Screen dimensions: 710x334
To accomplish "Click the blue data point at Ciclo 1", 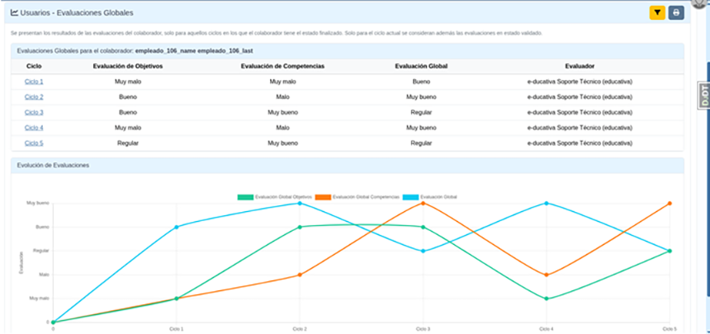I will [x=177, y=227].
